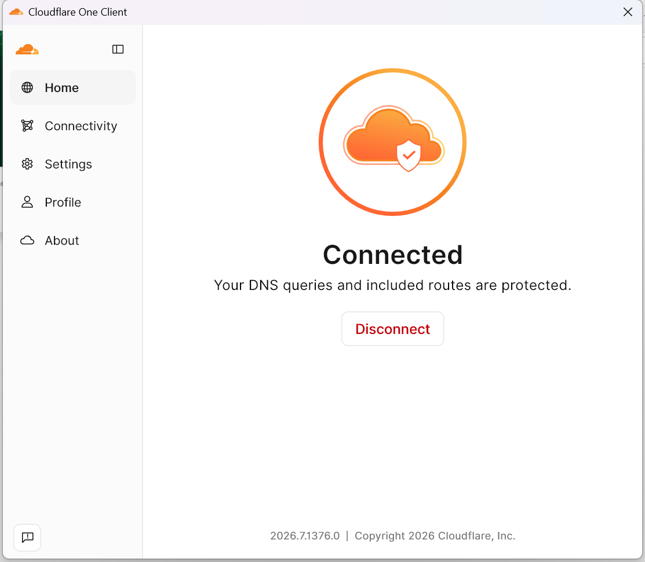Click the Cloudflare icon in the title bar

[x=16, y=12]
